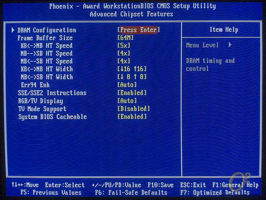Viewport: 266px width, 200px height.
Task: Click the ESC:Exit hint
Action: pyautogui.click(x=193, y=185)
